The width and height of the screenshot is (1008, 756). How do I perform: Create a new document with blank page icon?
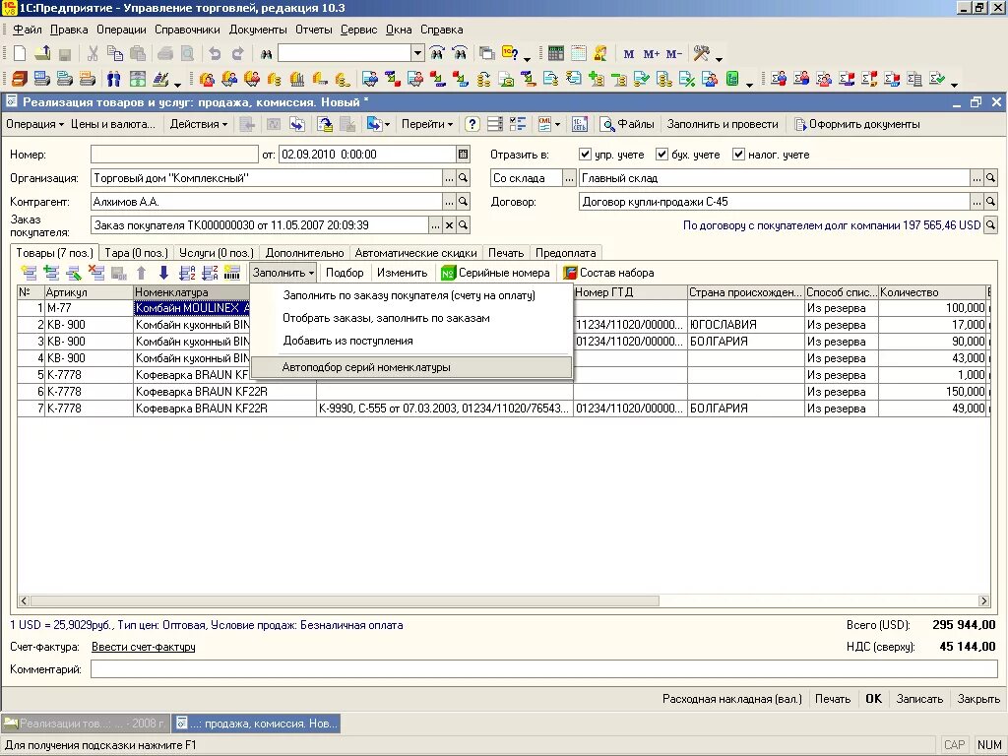20,53
